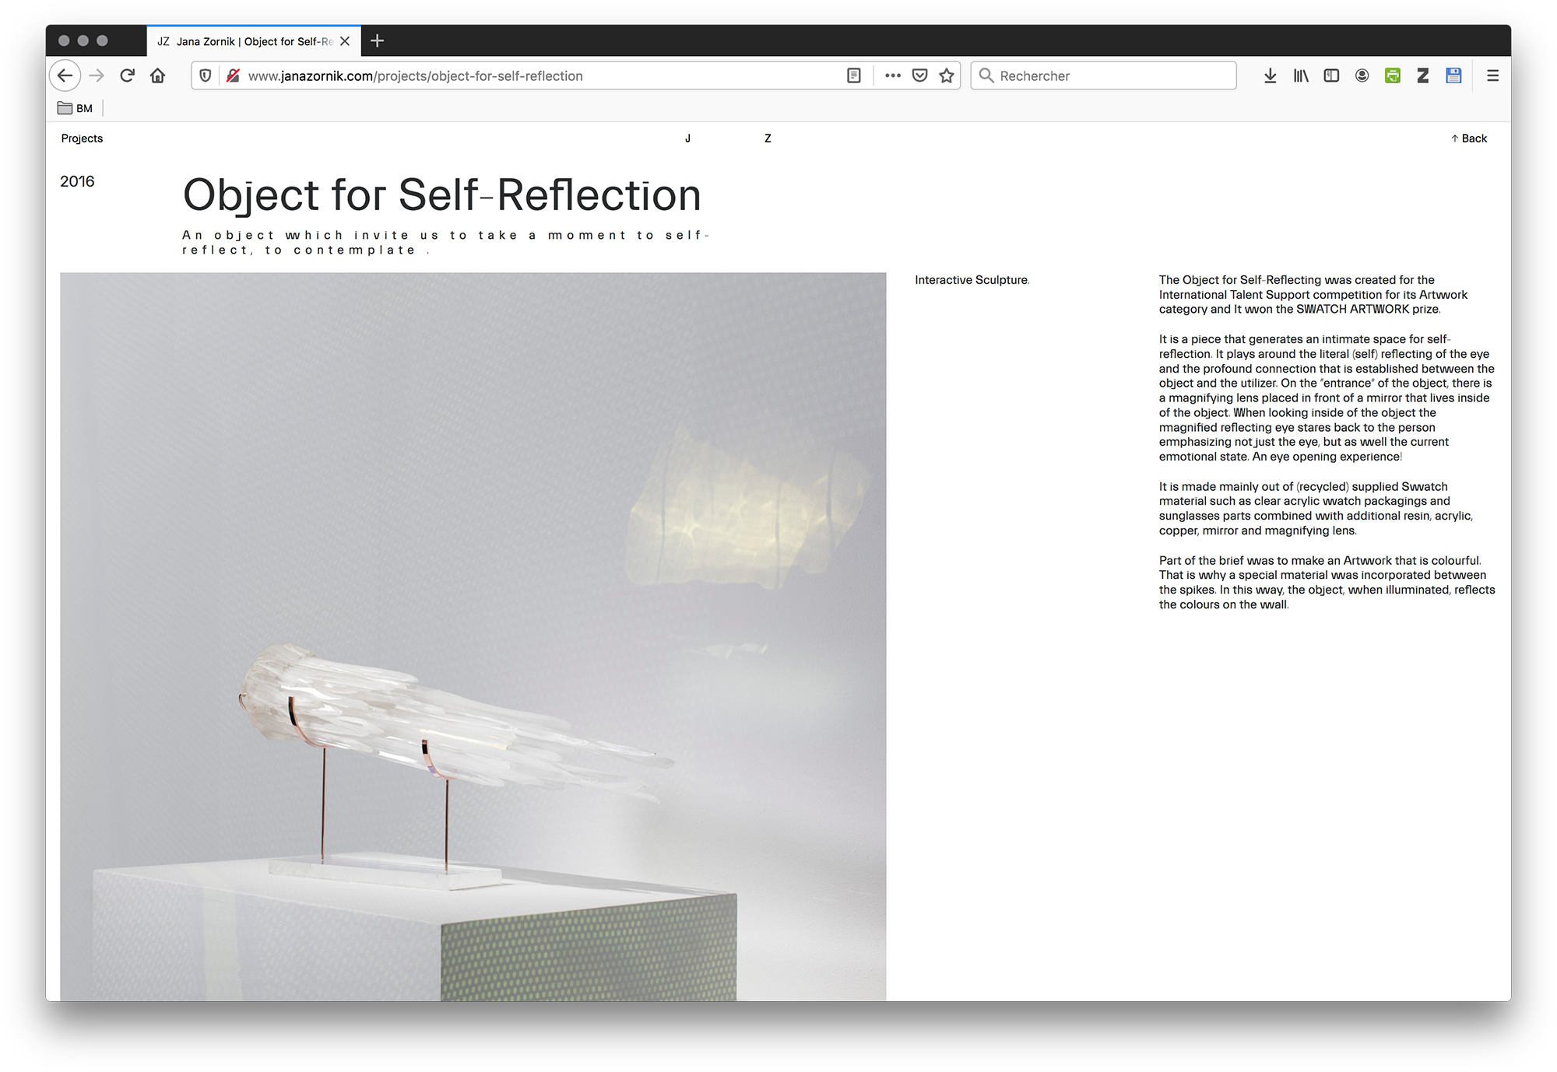Close the Jana Zornik tab
The width and height of the screenshot is (1557, 1072).
tap(345, 41)
